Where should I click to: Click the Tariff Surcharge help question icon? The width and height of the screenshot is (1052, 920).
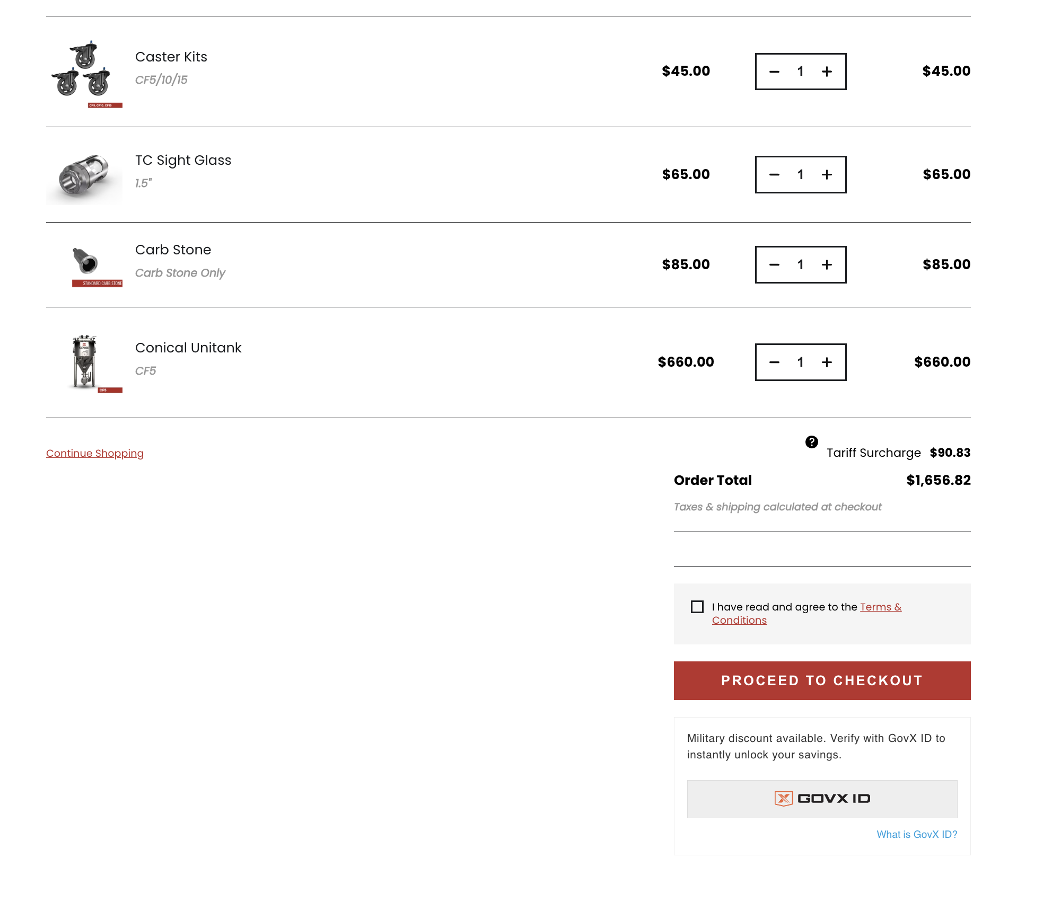click(x=811, y=442)
